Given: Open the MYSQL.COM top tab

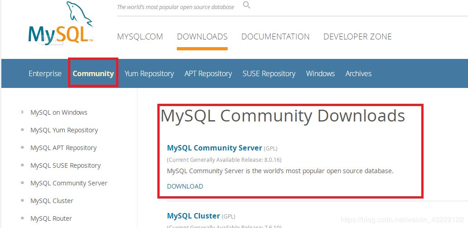Looking at the screenshot, I should (x=140, y=37).
